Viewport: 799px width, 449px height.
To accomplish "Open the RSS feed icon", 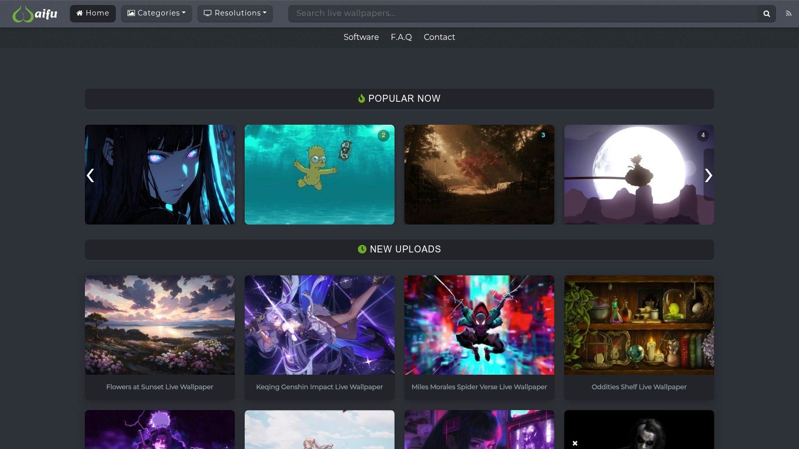I will coord(789,13).
